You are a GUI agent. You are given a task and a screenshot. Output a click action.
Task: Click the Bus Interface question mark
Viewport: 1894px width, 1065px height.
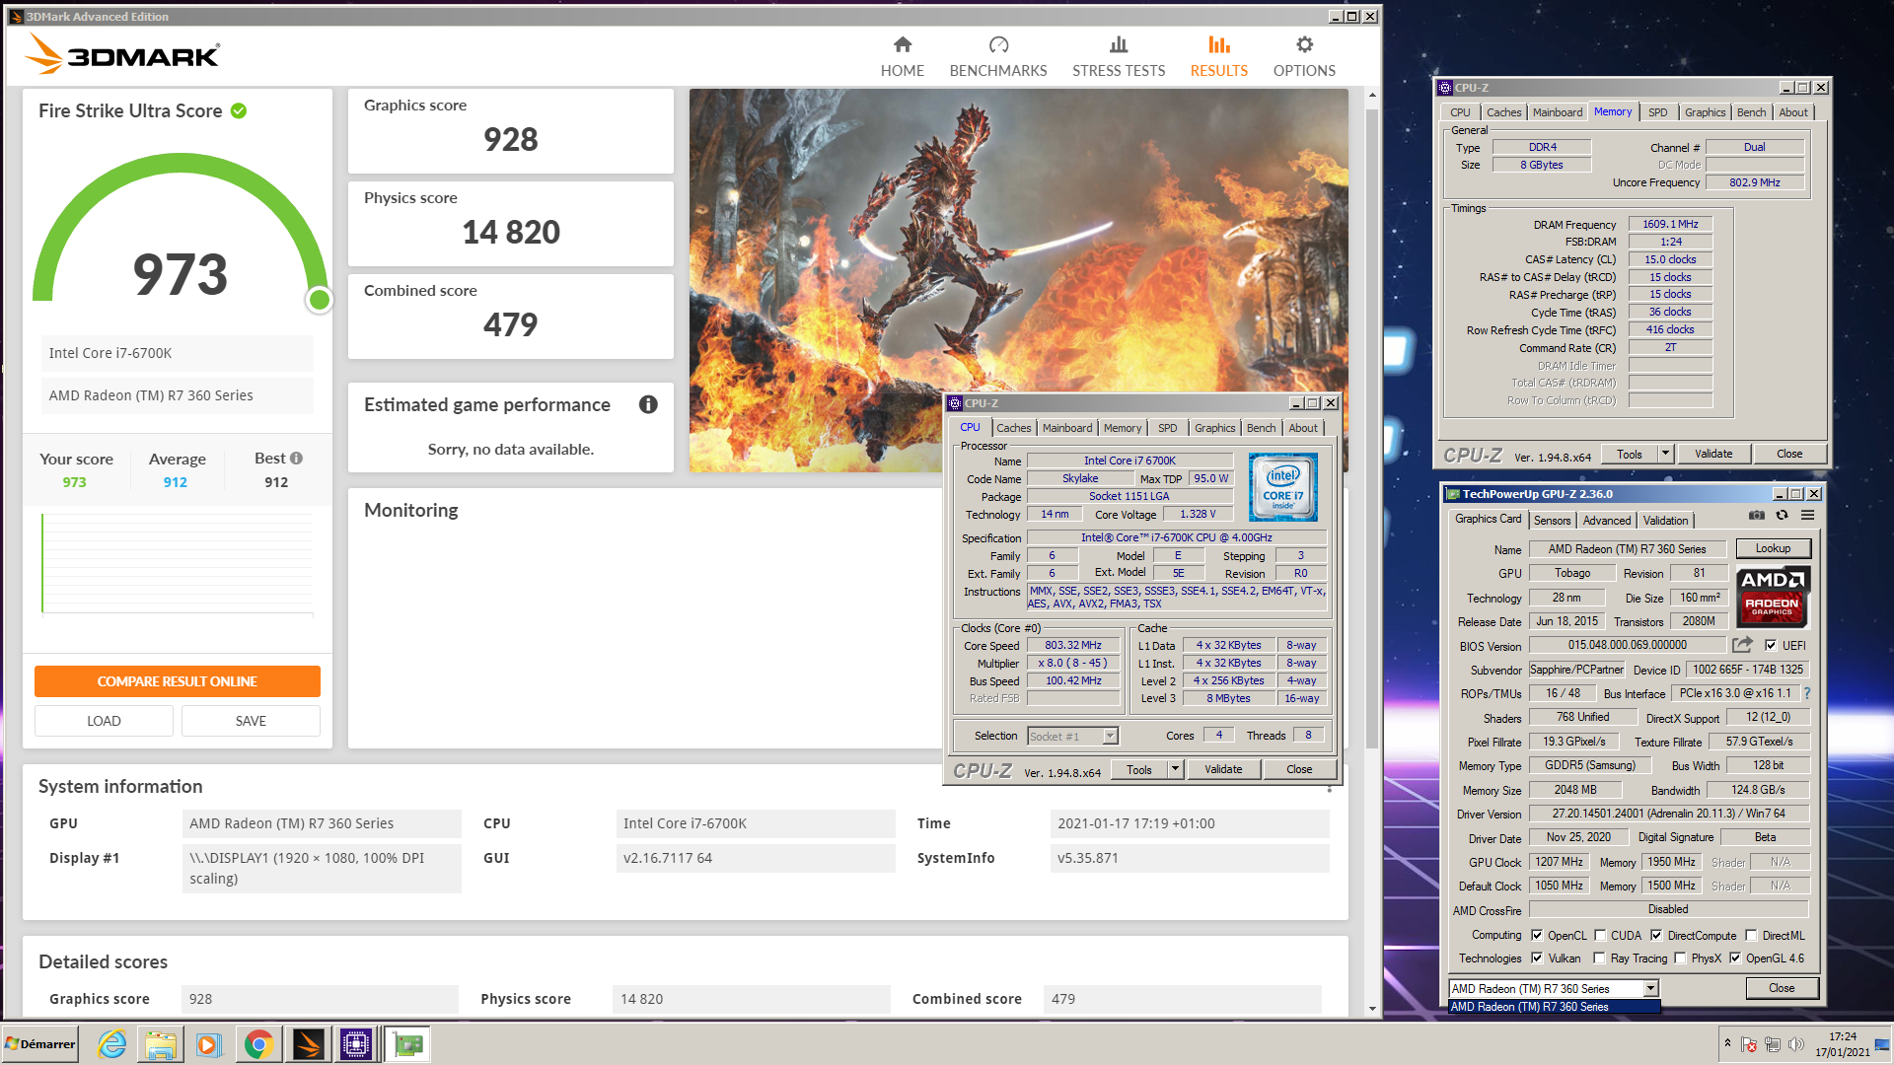tap(1807, 693)
